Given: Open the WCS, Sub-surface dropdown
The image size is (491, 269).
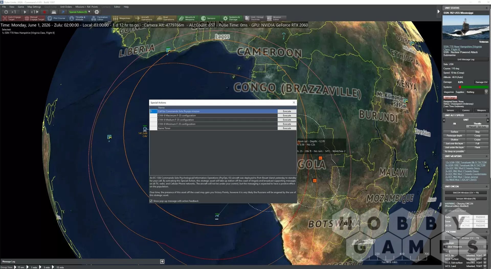Looking at the screenshot, I should (485, 263).
